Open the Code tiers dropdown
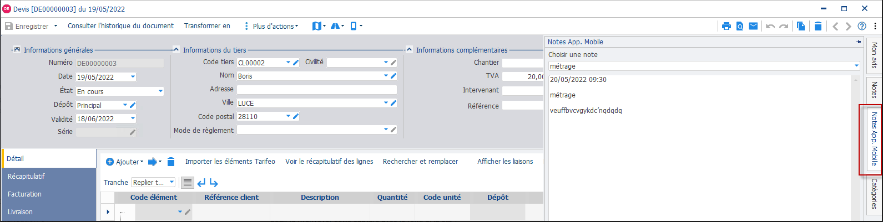 click(288, 63)
